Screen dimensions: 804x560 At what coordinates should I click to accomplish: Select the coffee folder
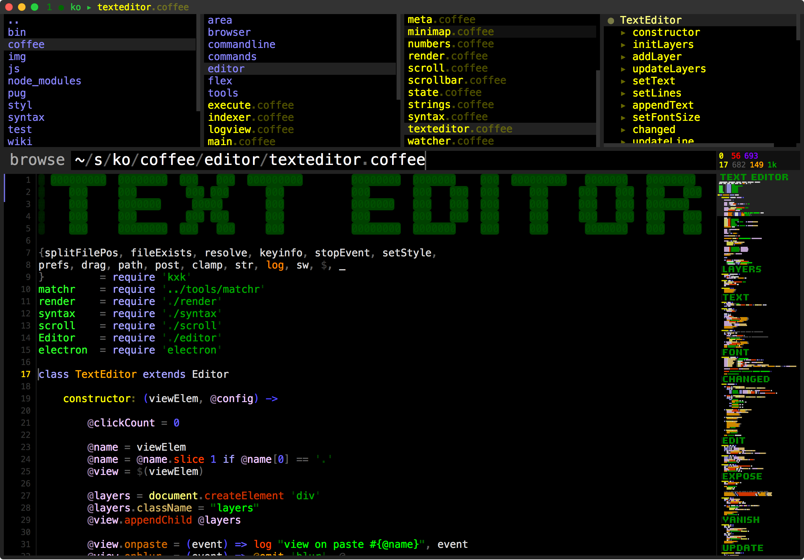(x=100, y=44)
